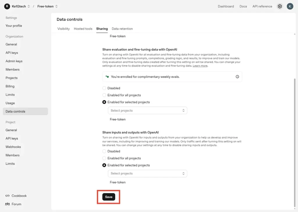Viewport: 298px width, 212px height.
Task: Click the info icon in weekly evals banner
Action: tap(237, 77)
